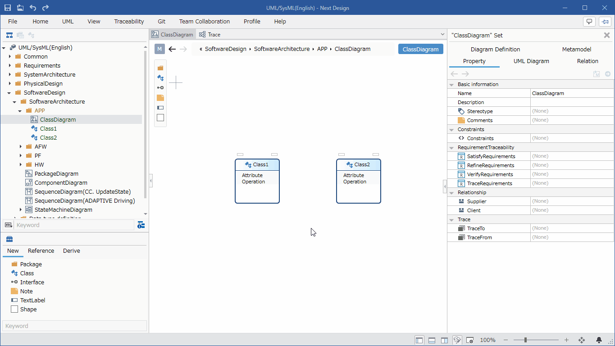Click the SatisfyRequirements R icon
Screen dimensions: 615x346
click(x=461, y=156)
